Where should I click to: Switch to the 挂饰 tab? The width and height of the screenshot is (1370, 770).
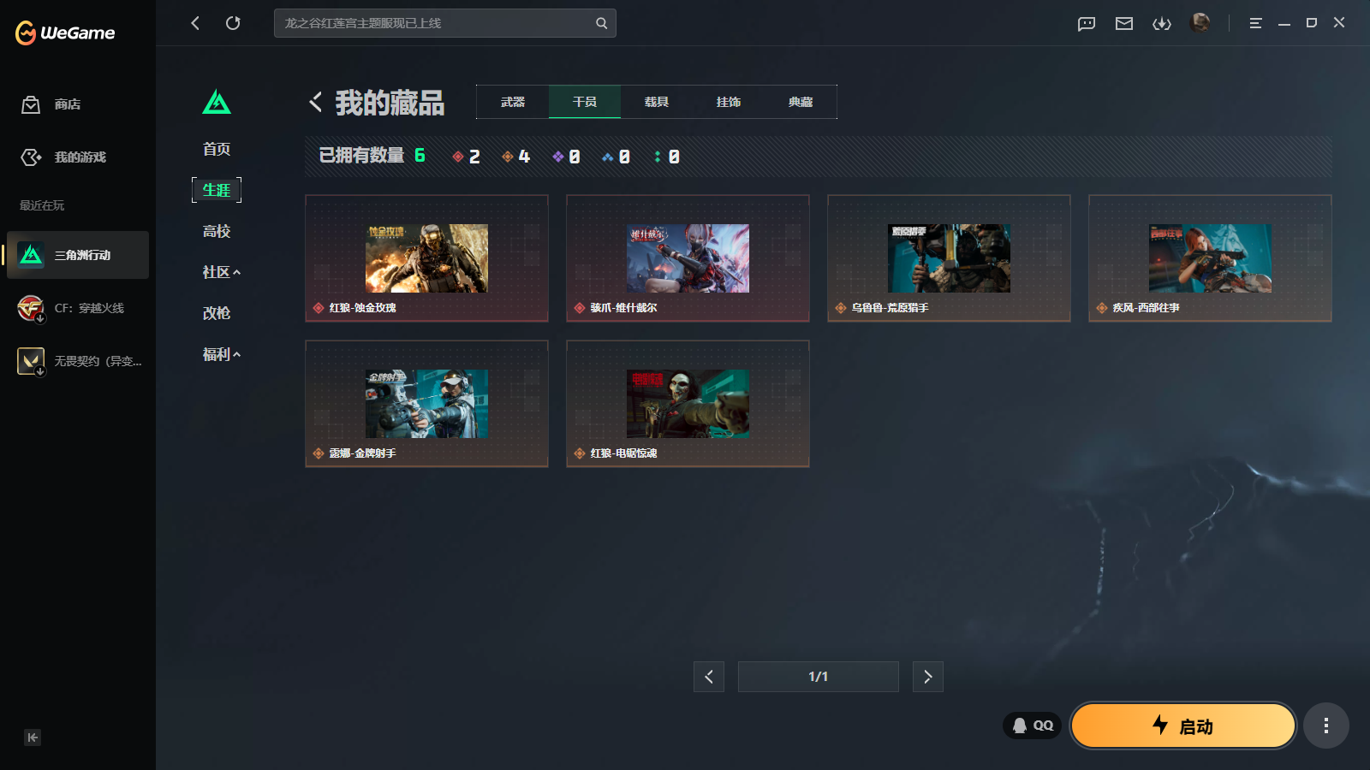pyautogui.click(x=729, y=102)
